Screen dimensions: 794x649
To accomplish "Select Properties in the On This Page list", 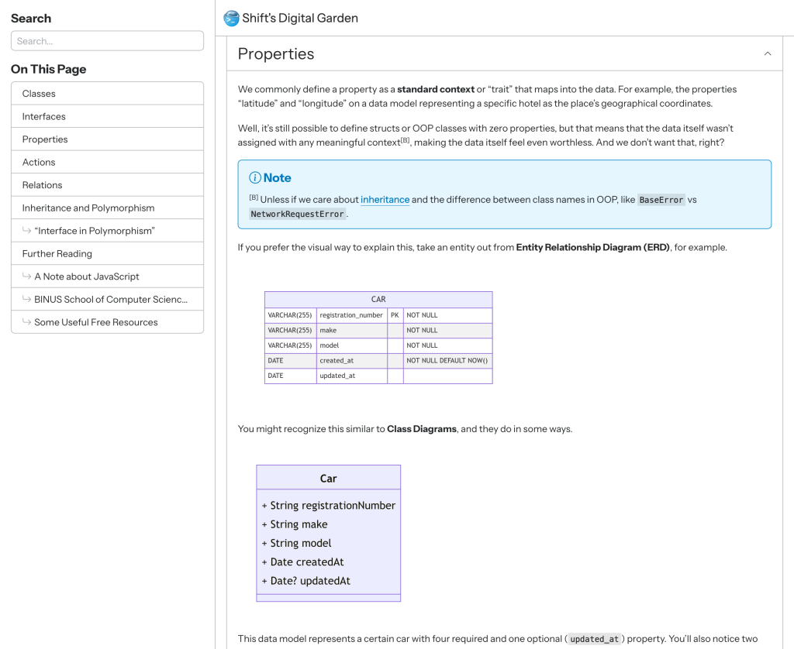I will (107, 139).
